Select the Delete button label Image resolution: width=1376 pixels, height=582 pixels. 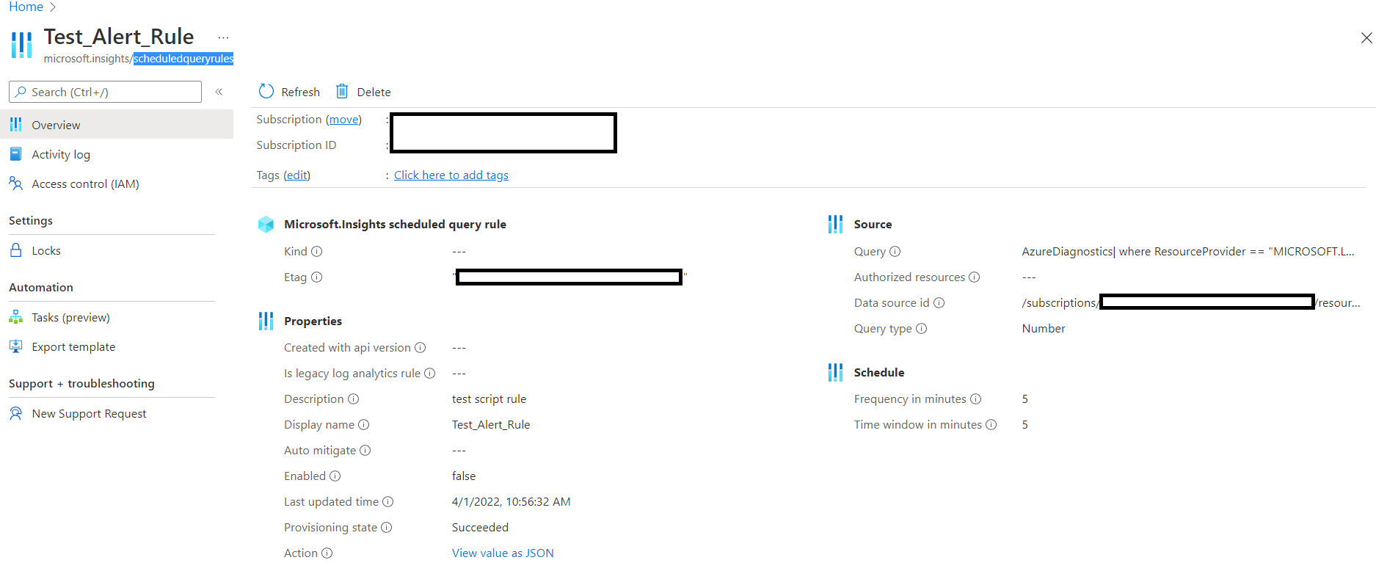pyautogui.click(x=374, y=92)
